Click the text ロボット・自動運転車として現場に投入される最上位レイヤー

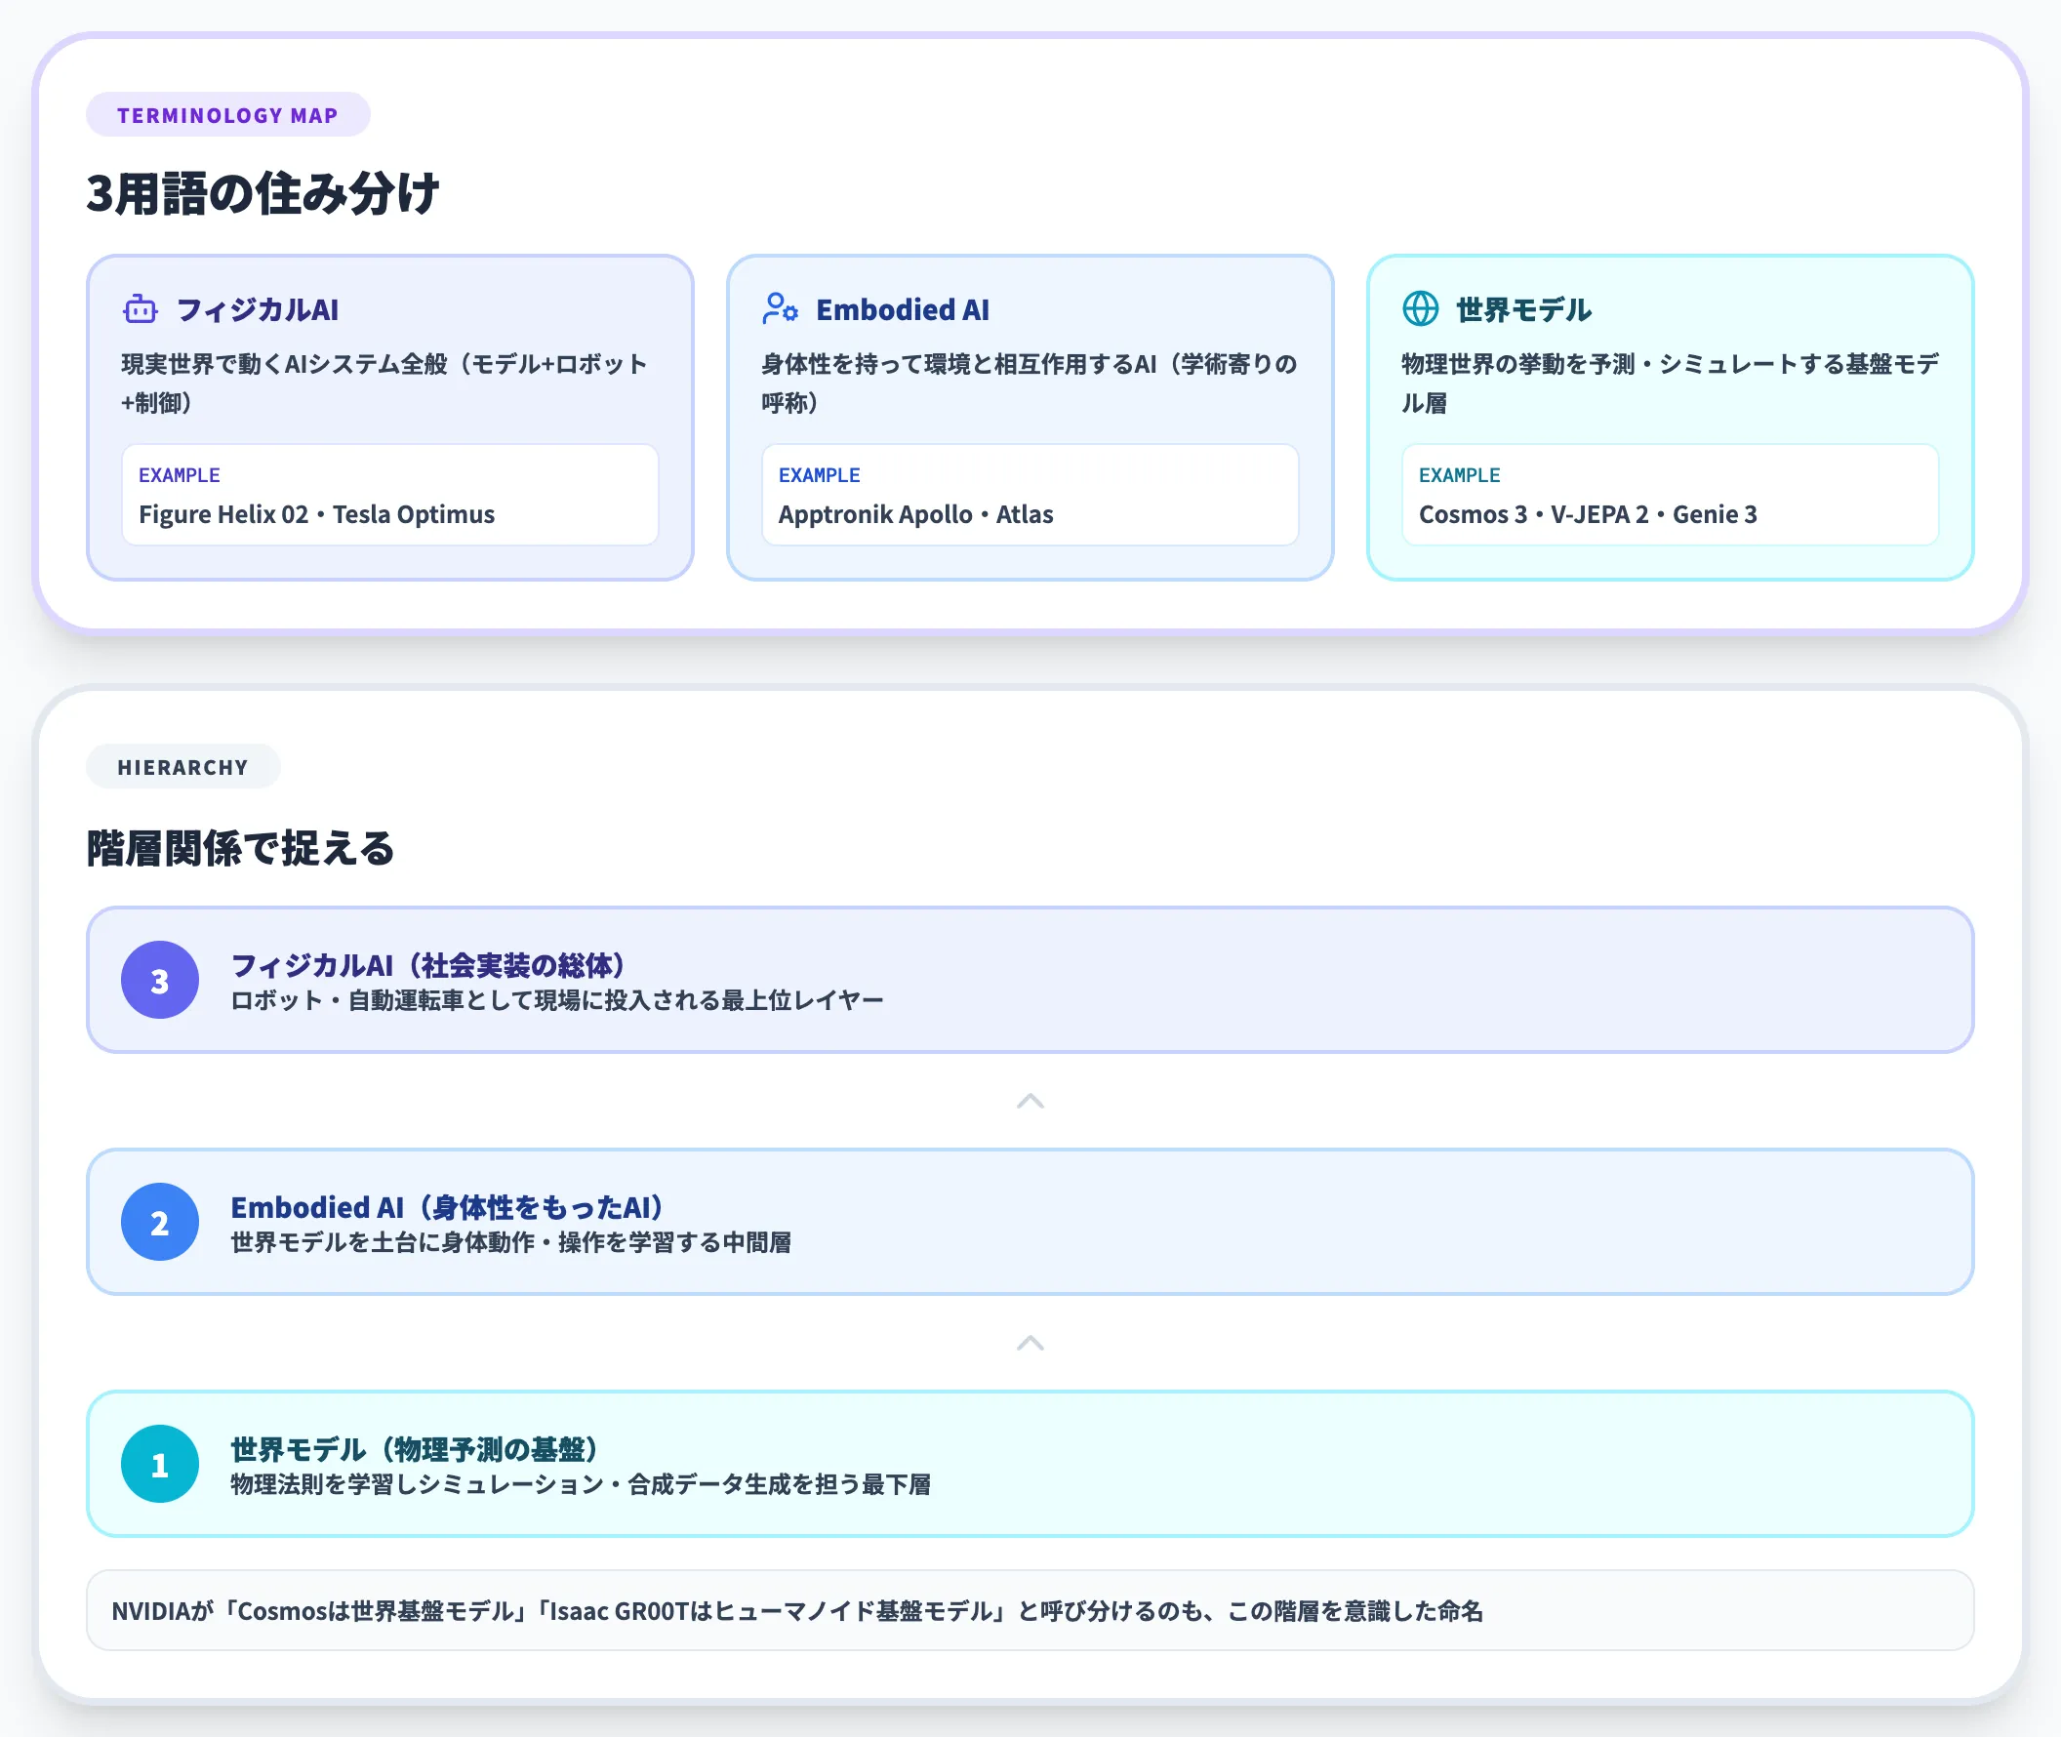pyautogui.click(x=557, y=1000)
